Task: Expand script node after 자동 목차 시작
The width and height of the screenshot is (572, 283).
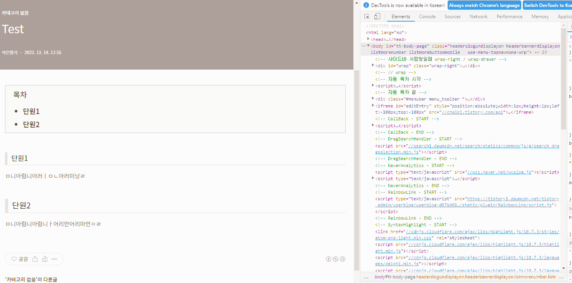Action: (373, 85)
